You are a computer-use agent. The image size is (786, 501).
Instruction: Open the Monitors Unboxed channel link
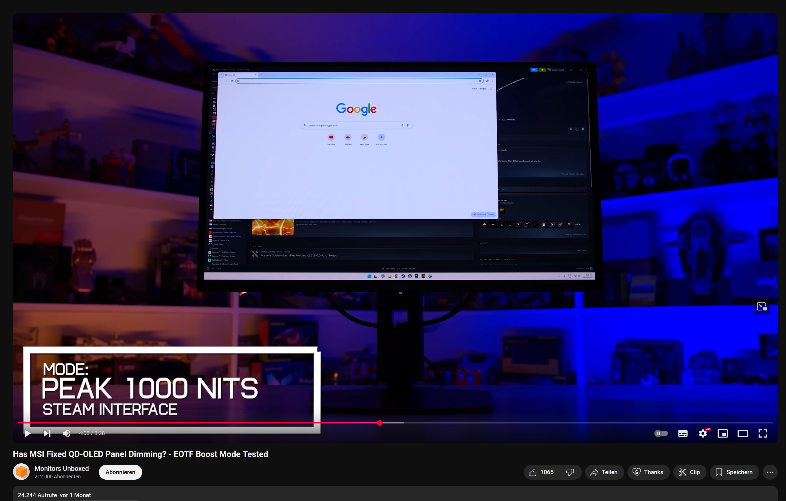61,468
